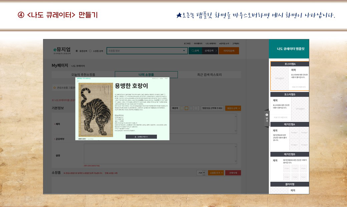Collapse template panel with 닫기 arrow handle
This screenshot has width=347, height=207.
(267, 118)
